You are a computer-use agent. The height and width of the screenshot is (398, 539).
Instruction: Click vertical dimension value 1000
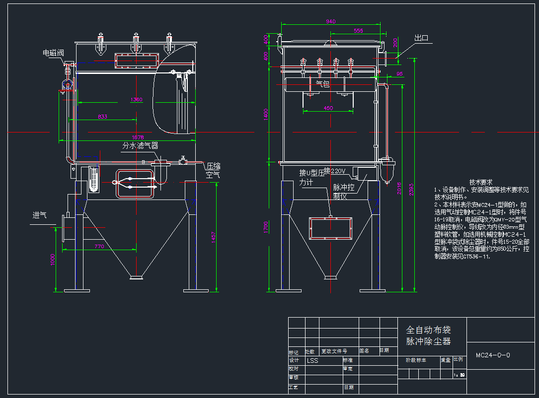53,260
